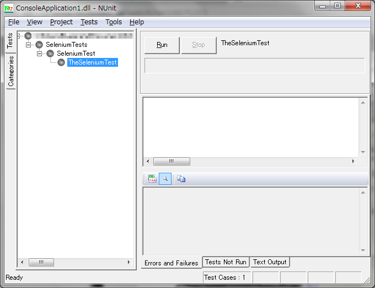Viewport: 375px width, 288px height.
Task: Click the gray status circle beside SeleniumTests
Action: pyautogui.click(x=39, y=45)
